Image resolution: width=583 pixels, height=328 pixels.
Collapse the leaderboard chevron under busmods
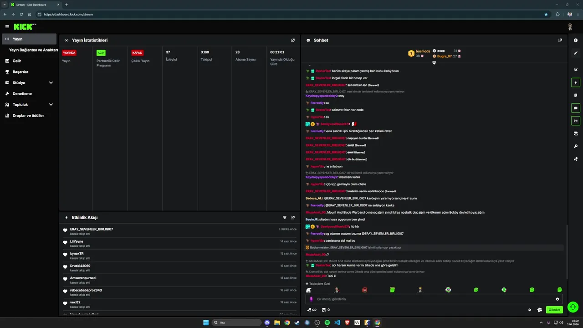[434, 63]
